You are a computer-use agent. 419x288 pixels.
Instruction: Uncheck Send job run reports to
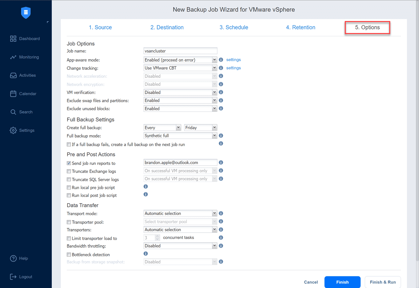tap(69, 163)
